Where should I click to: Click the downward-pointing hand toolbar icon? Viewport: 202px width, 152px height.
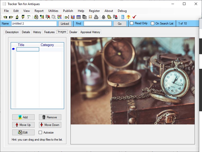pyautogui.click(x=23, y=17)
